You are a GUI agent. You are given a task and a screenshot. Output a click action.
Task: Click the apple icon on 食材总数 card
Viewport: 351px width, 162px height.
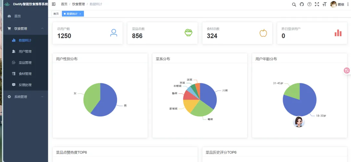click(x=263, y=33)
